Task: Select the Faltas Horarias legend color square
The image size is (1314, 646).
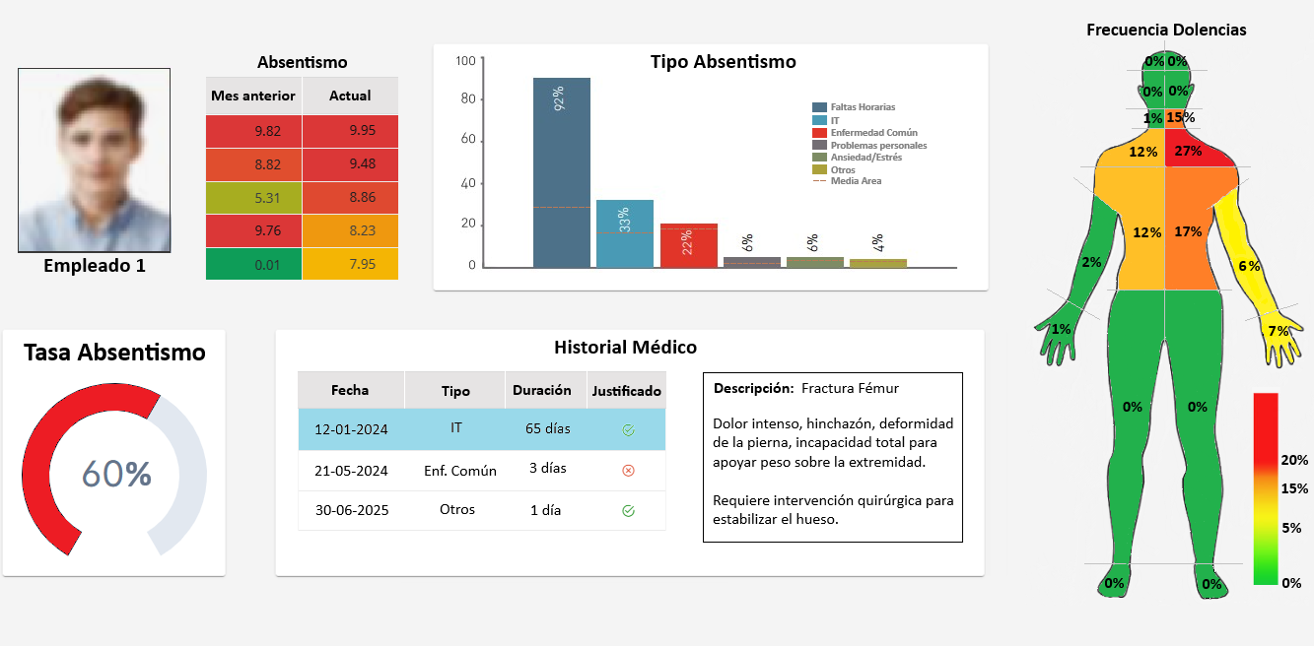Action: 819,107
